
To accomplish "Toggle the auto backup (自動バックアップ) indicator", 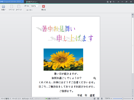I will [52, 99].
